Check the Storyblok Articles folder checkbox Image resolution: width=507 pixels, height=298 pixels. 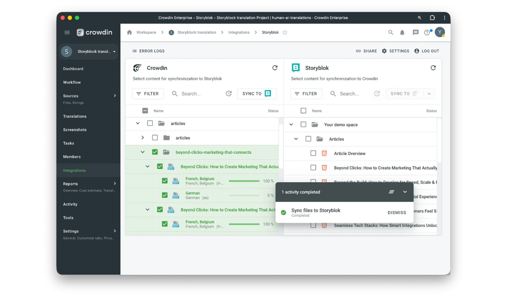pos(308,139)
